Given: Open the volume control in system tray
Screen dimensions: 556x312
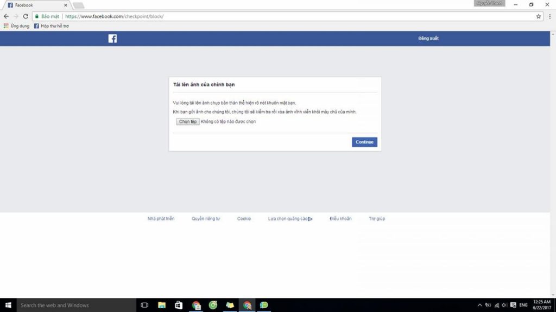Looking at the screenshot, I should (504, 305).
